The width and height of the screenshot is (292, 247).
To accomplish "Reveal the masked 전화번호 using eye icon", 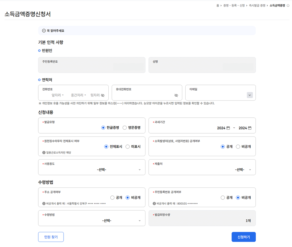I will point(103,95).
